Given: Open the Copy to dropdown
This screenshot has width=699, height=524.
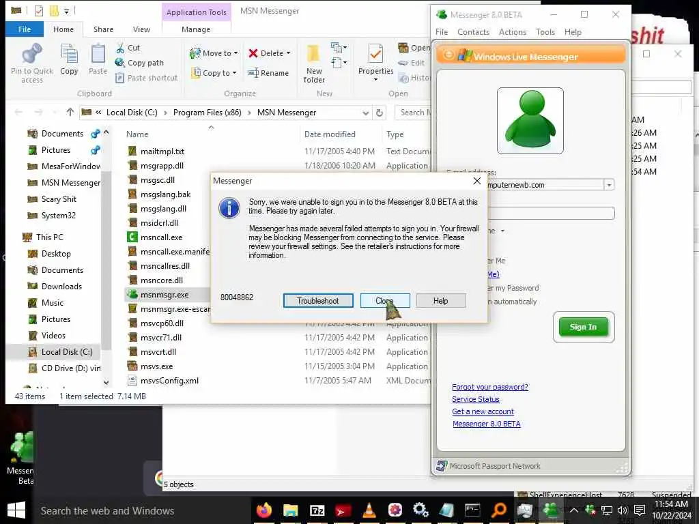Looking at the screenshot, I should [214, 73].
